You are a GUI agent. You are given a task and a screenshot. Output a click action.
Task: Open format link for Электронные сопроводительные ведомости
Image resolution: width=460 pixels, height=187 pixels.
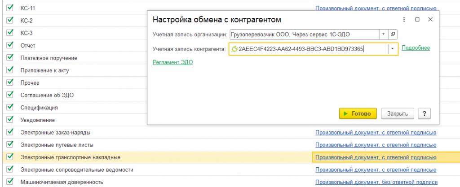pos(376,170)
